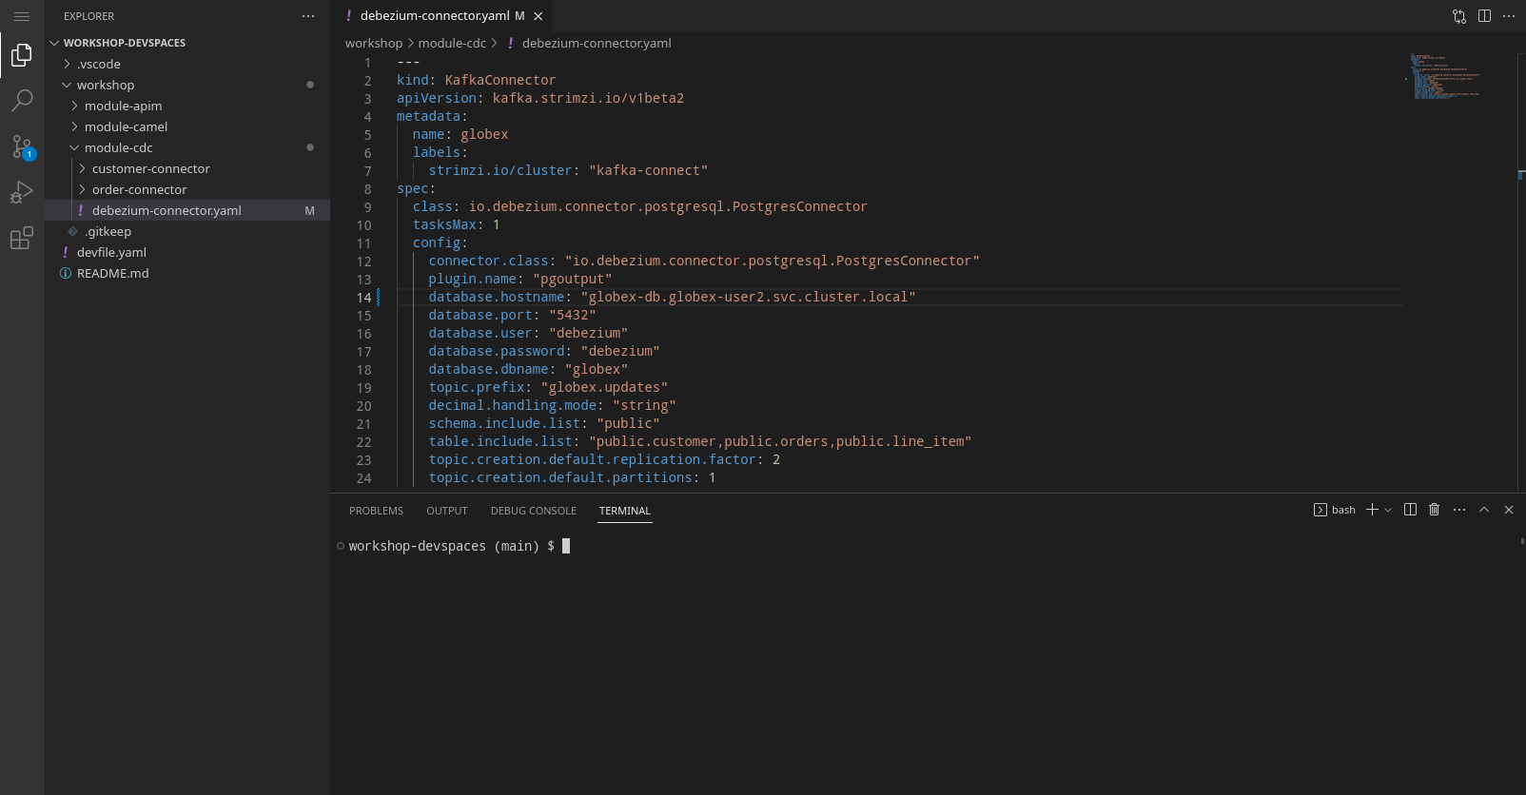Click the topic.prefix "globex.updates" line

click(548, 388)
